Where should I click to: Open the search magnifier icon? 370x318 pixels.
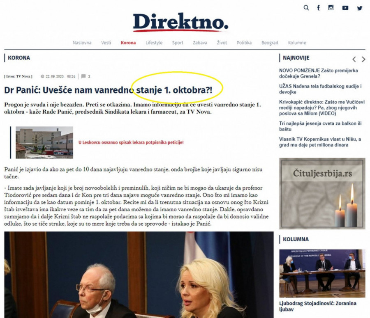coord(306,8)
